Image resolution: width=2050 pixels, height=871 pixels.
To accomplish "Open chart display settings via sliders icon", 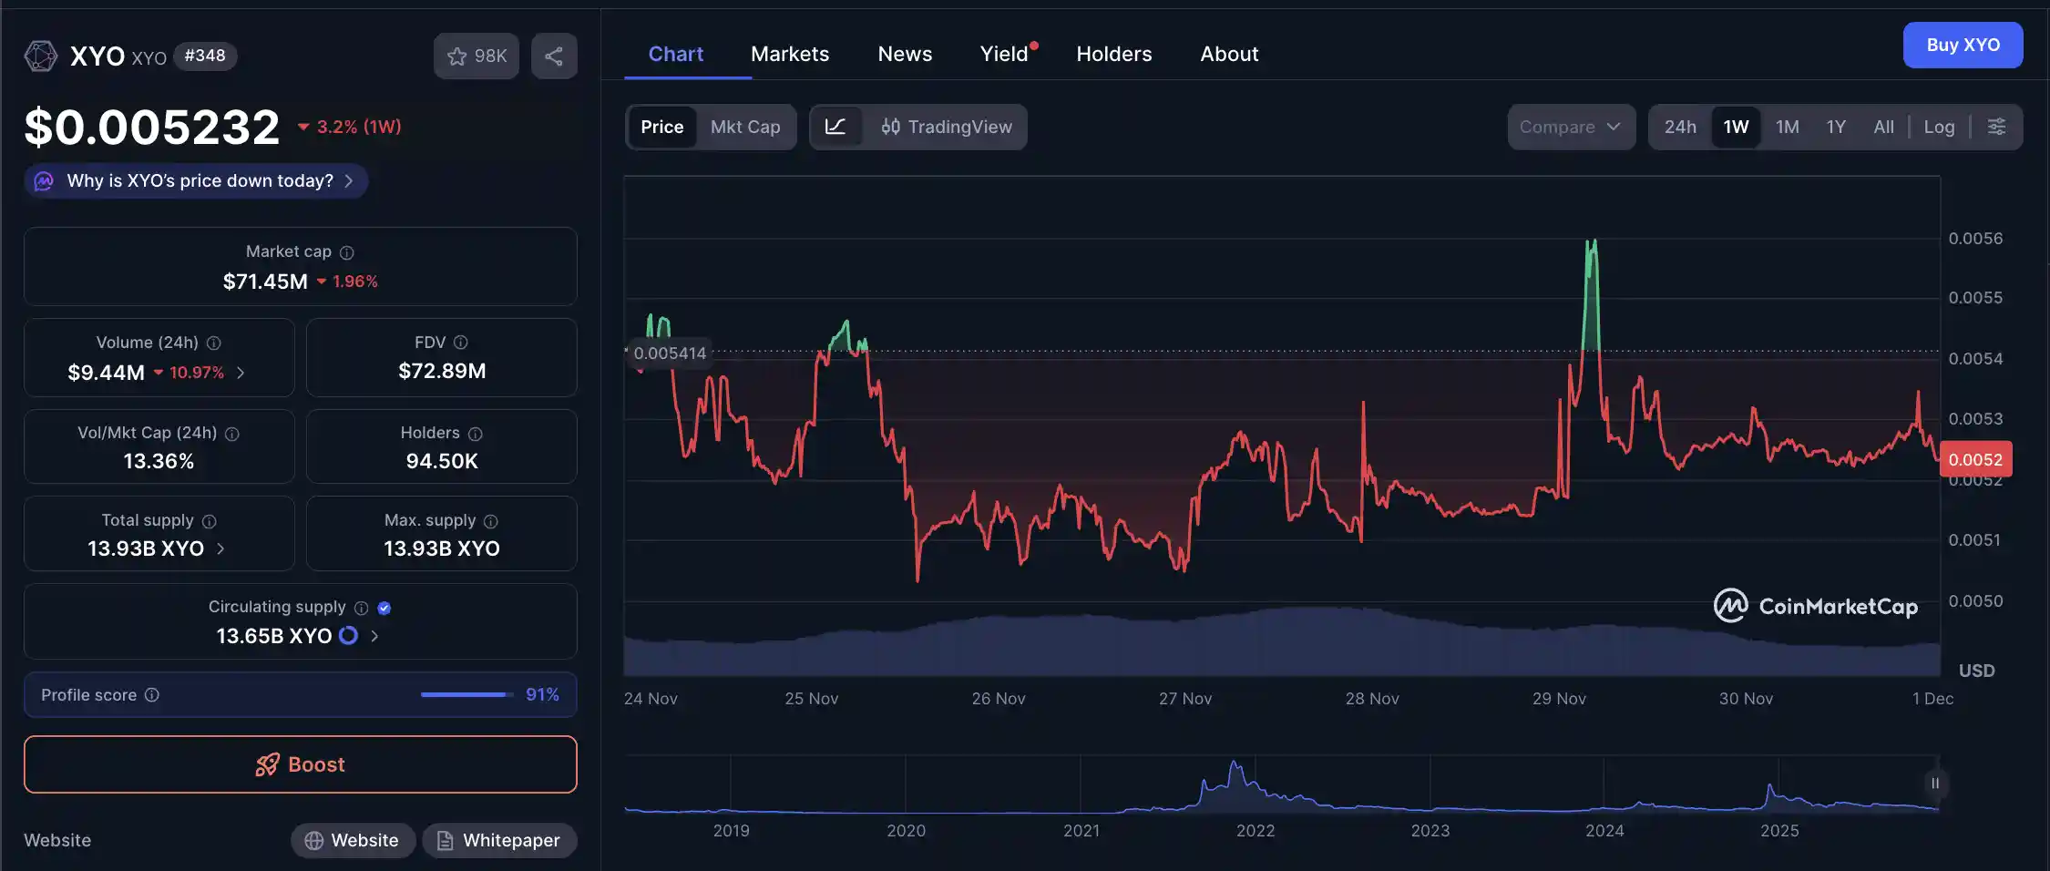I will 1997,127.
